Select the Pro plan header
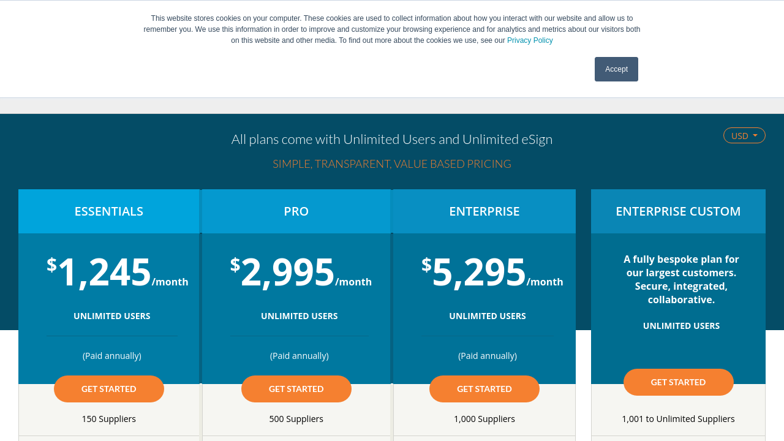784x441 pixels. pos(296,211)
